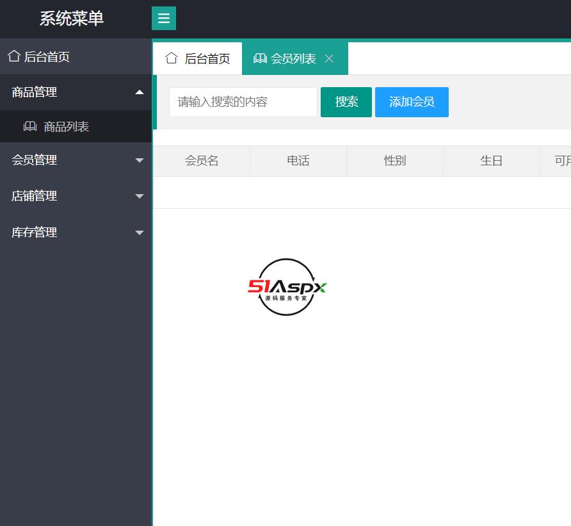Click the 添加会员 button

412,102
